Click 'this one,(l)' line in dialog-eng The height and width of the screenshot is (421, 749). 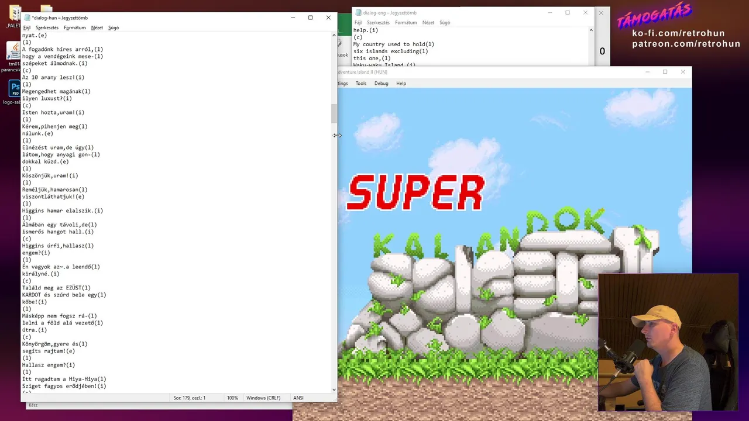tap(372, 58)
